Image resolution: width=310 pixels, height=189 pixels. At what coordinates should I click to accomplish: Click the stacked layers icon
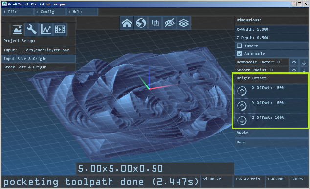coord(184,23)
